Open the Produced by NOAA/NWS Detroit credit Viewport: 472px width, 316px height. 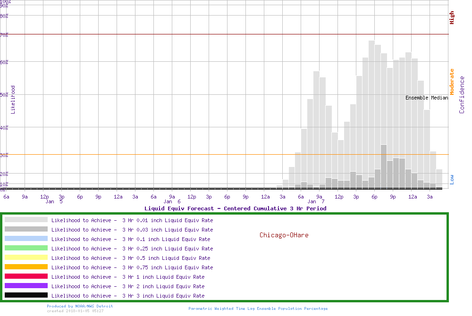[x=80, y=306]
